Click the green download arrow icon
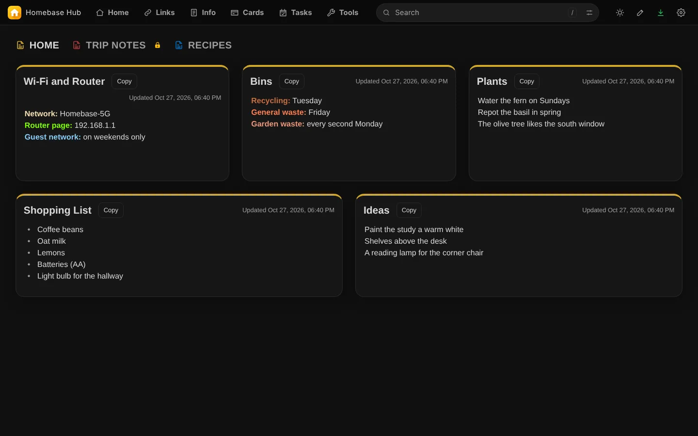 coord(661,13)
